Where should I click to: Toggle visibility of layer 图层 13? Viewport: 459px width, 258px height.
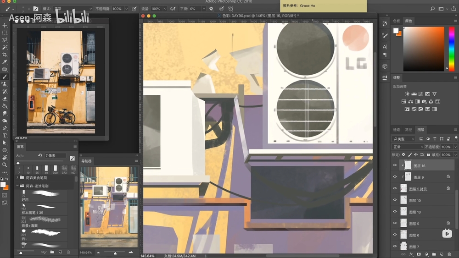tap(395, 212)
